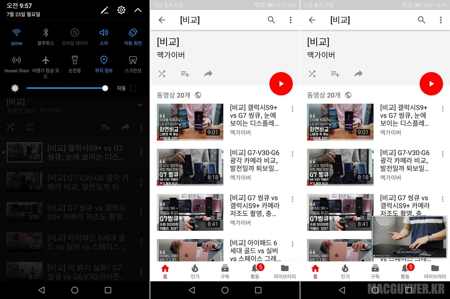Screen dimensions: 450x299
Task: Open Library (라이브러리) tab on middle phone
Action: [x=285, y=271]
